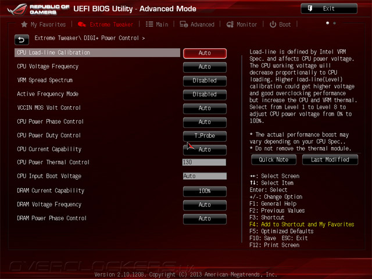Click the Extreme Tweaker red icon
Viewport: 372px width, 279px height.
(82, 24)
